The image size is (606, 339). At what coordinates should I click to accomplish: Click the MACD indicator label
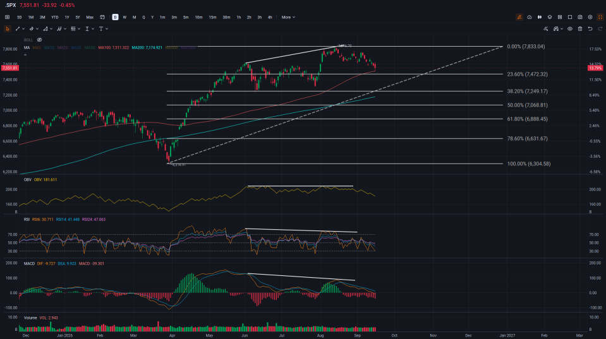pyautogui.click(x=29, y=264)
